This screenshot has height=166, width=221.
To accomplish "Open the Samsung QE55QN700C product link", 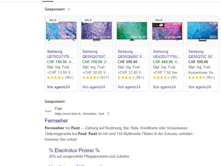I will (95, 54).
